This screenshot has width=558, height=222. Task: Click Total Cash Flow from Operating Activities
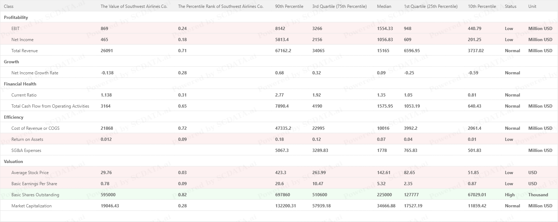tap(50, 106)
